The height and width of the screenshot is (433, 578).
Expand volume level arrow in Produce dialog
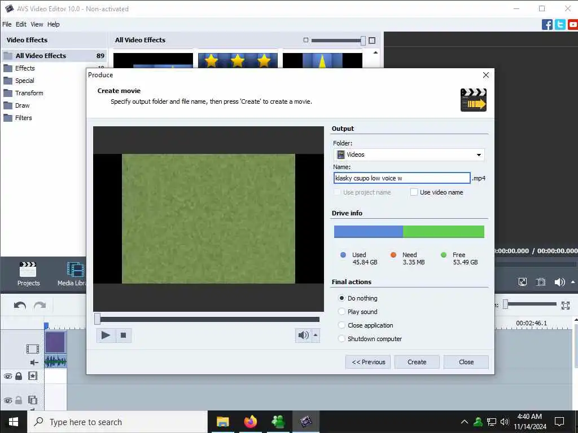pyautogui.click(x=316, y=335)
